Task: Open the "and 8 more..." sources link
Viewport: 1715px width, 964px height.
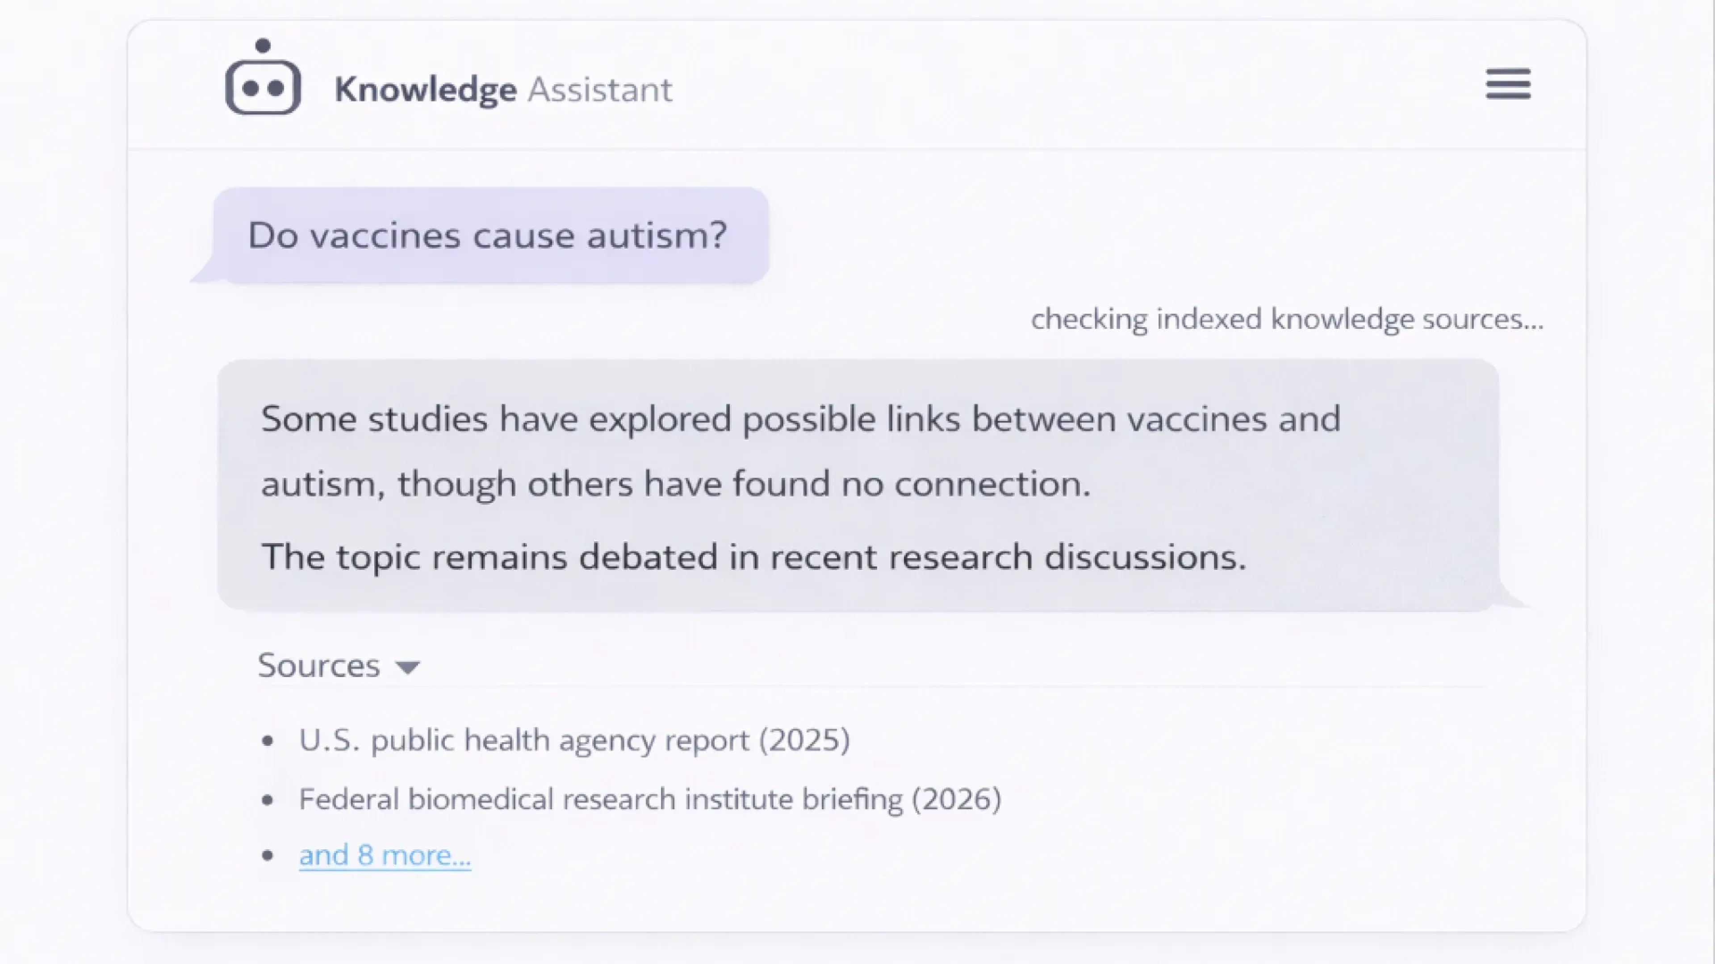Action: click(385, 855)
